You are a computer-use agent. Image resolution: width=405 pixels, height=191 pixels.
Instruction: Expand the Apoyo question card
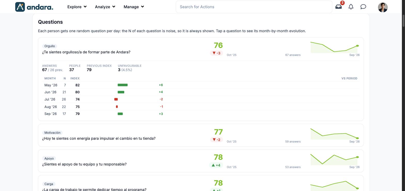(201, 161)
